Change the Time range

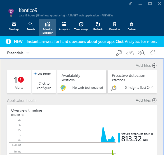point(81,26)
